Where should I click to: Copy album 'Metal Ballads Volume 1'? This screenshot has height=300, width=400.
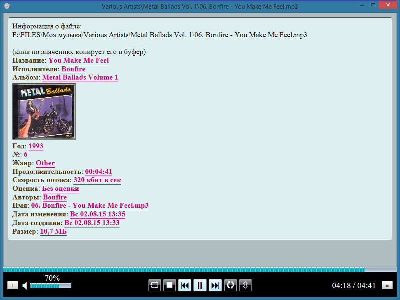[80, 77]
